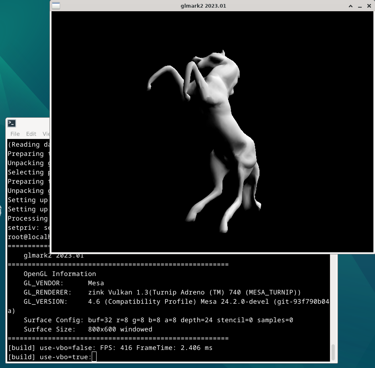Click the GL_RENDERER zink Vulkan line
Screen dimensions: 375x368
[162, 292]
